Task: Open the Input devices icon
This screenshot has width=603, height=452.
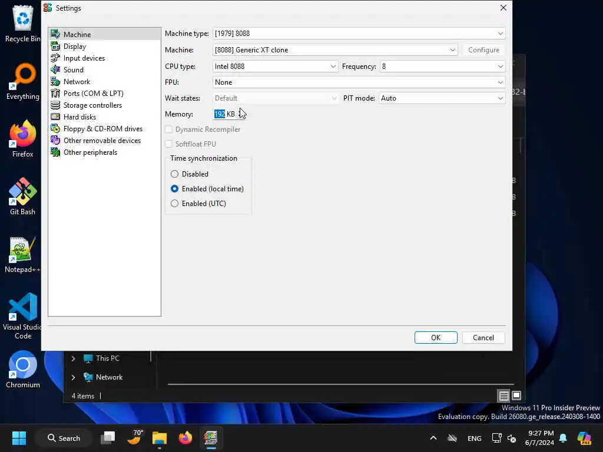Action: pyautogui.click(x=55, y=58)
